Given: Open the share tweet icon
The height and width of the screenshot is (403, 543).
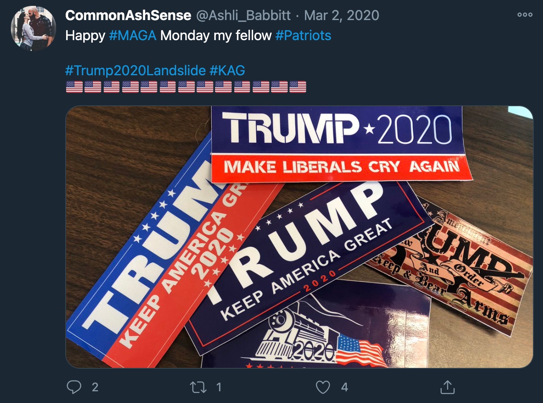Looking at the screenshot, I should [447, 387].
